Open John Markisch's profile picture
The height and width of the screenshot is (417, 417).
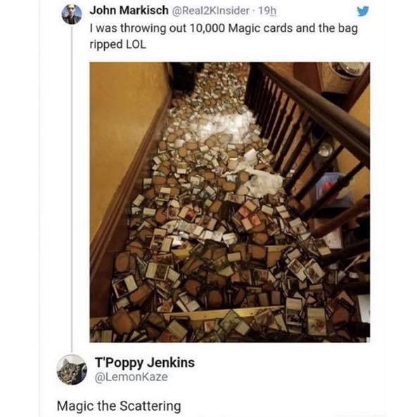coord(72,15)
